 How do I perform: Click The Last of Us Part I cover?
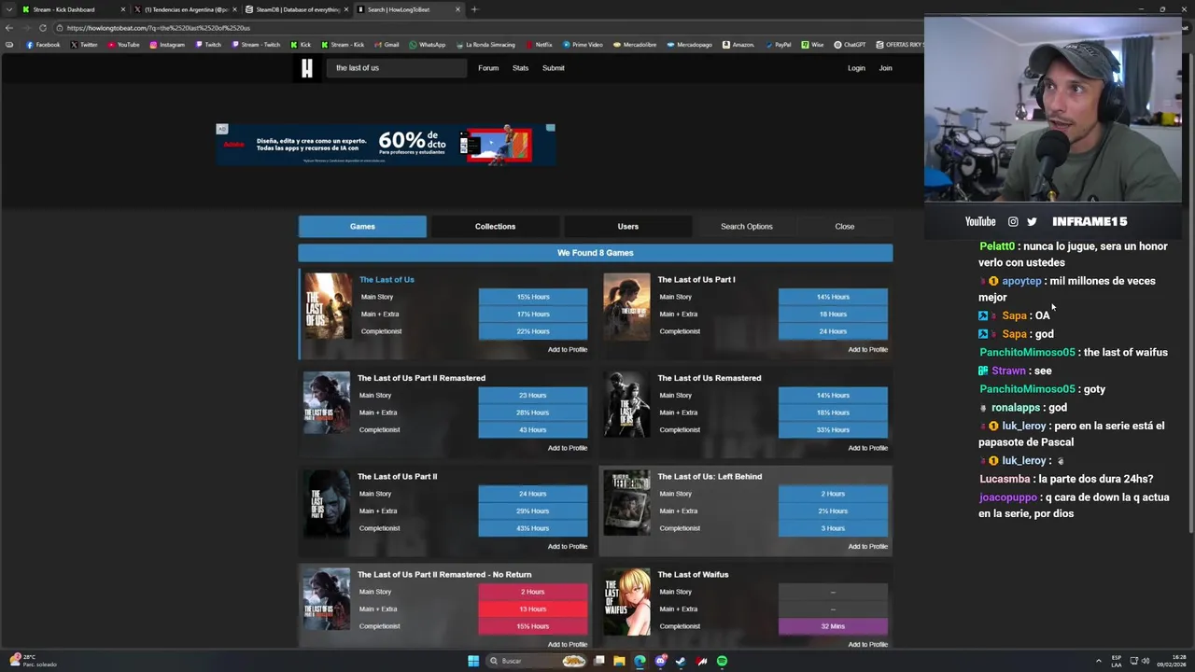coord(626,306)
